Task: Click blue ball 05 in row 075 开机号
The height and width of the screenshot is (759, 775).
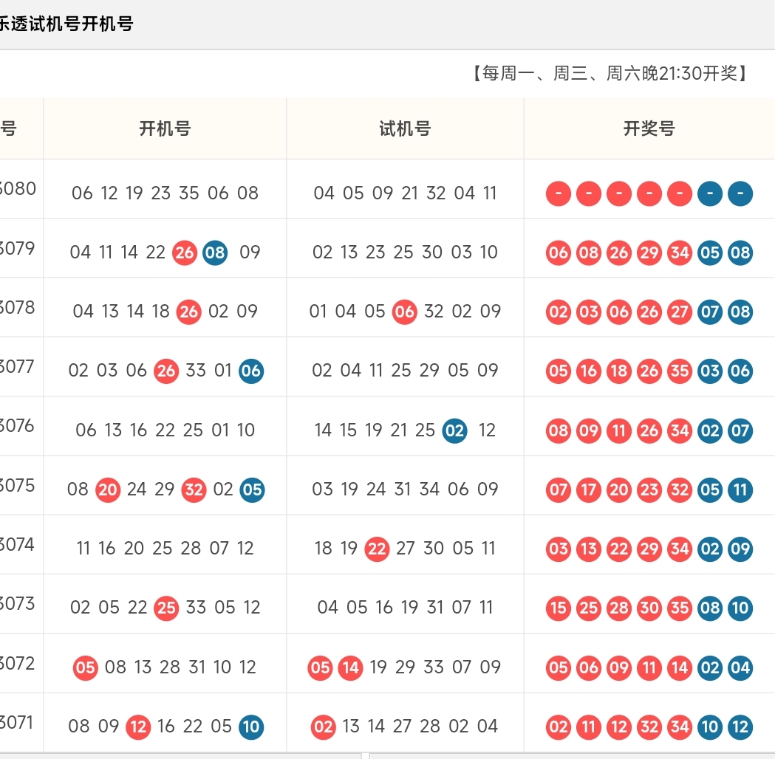Action: coord(252,490)
